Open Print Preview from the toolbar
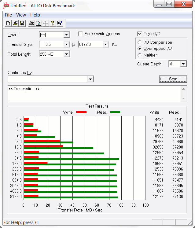Screen dimensions: 195x228 (38, 23)
